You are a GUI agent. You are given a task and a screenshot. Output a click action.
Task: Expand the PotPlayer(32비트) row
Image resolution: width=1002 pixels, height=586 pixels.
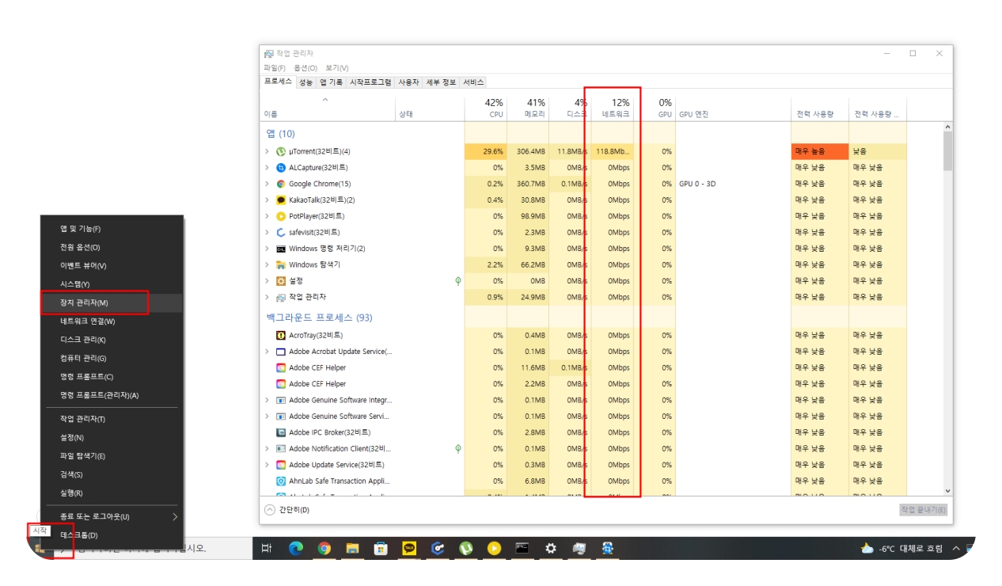(x=268, y=216)
